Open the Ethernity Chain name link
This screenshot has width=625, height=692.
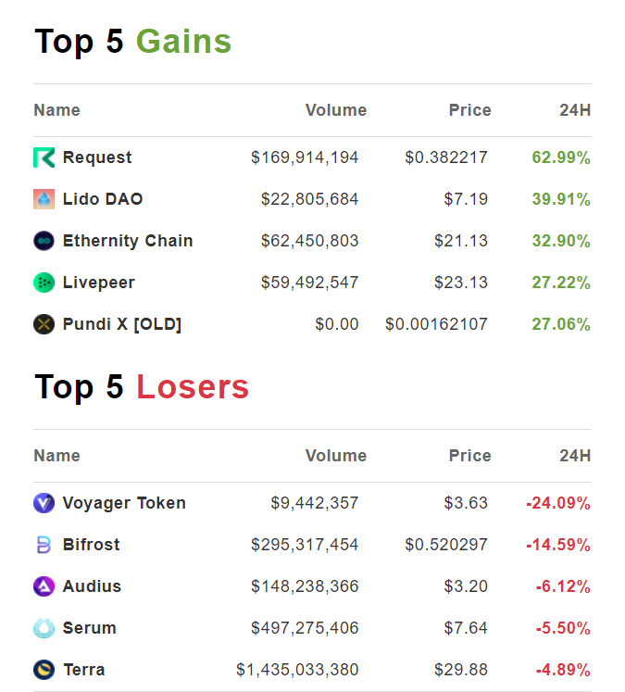(128, 241)
